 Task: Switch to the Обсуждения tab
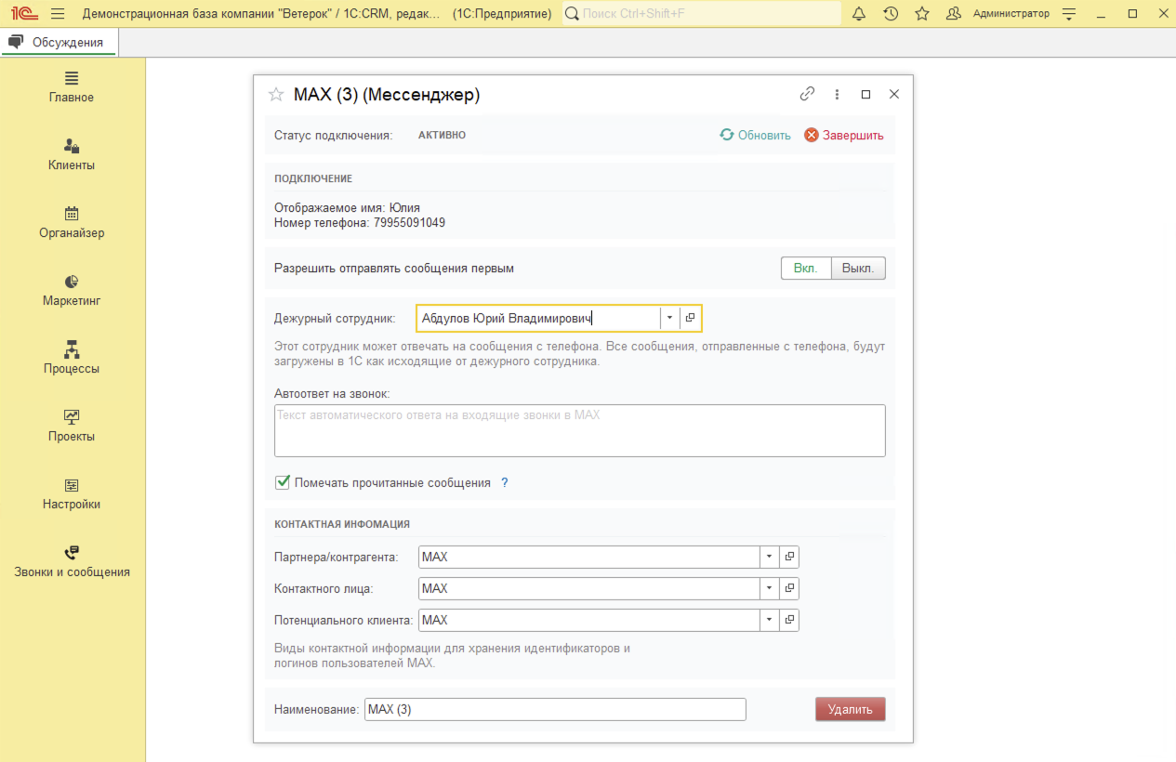pyautogui.click(x=59, y=42)
